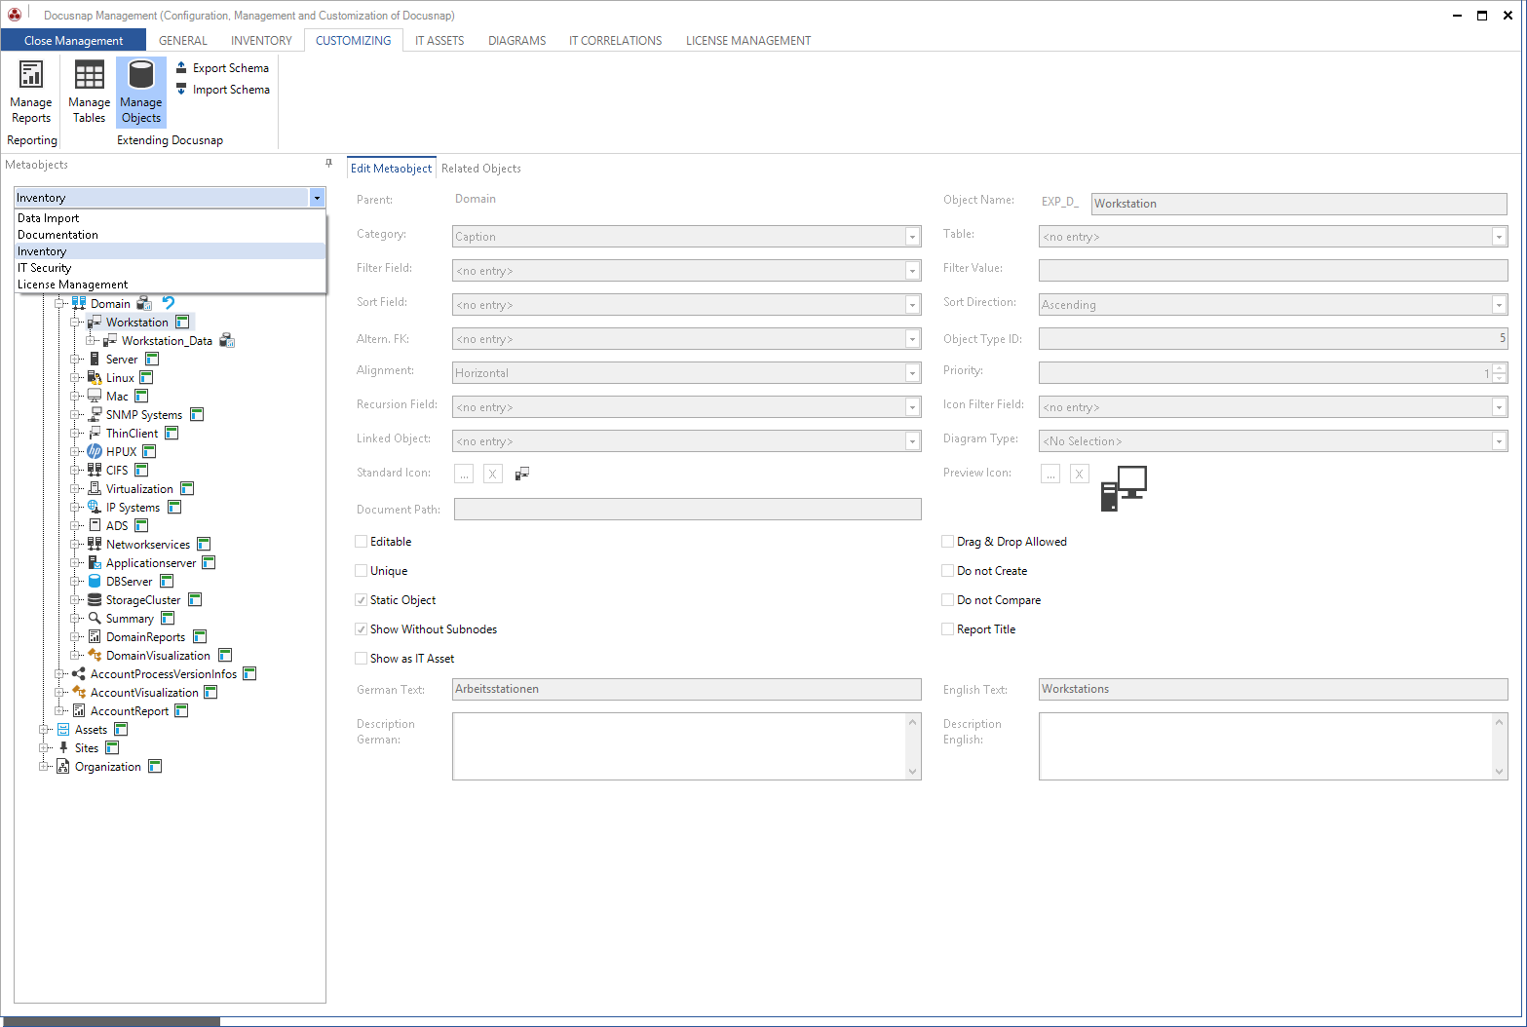Click the Object Name field

1299,204
